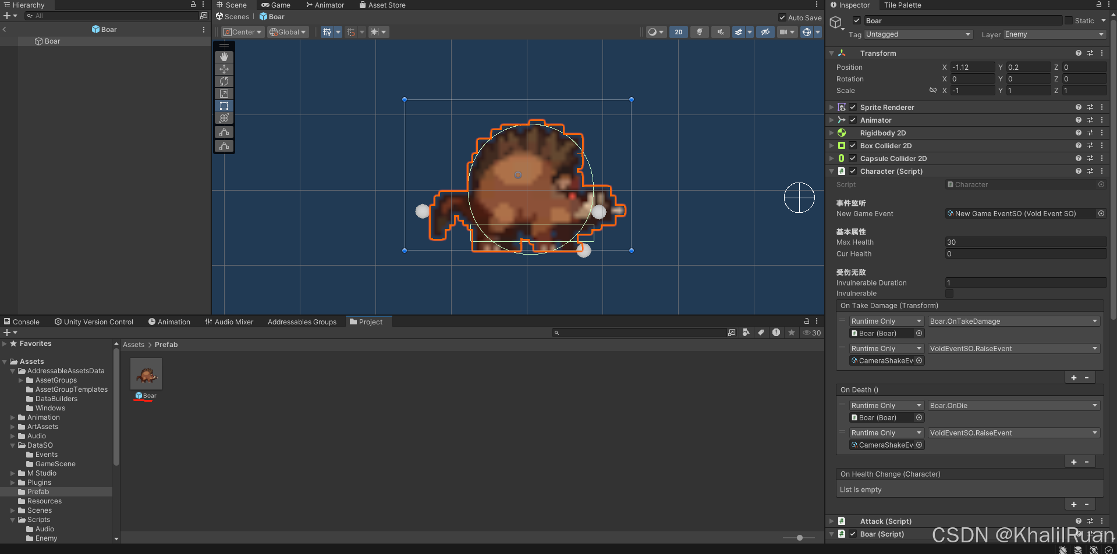Toggle 2D scene view mode
Screen dimensions: 1117x554
[x=679, y=32]
